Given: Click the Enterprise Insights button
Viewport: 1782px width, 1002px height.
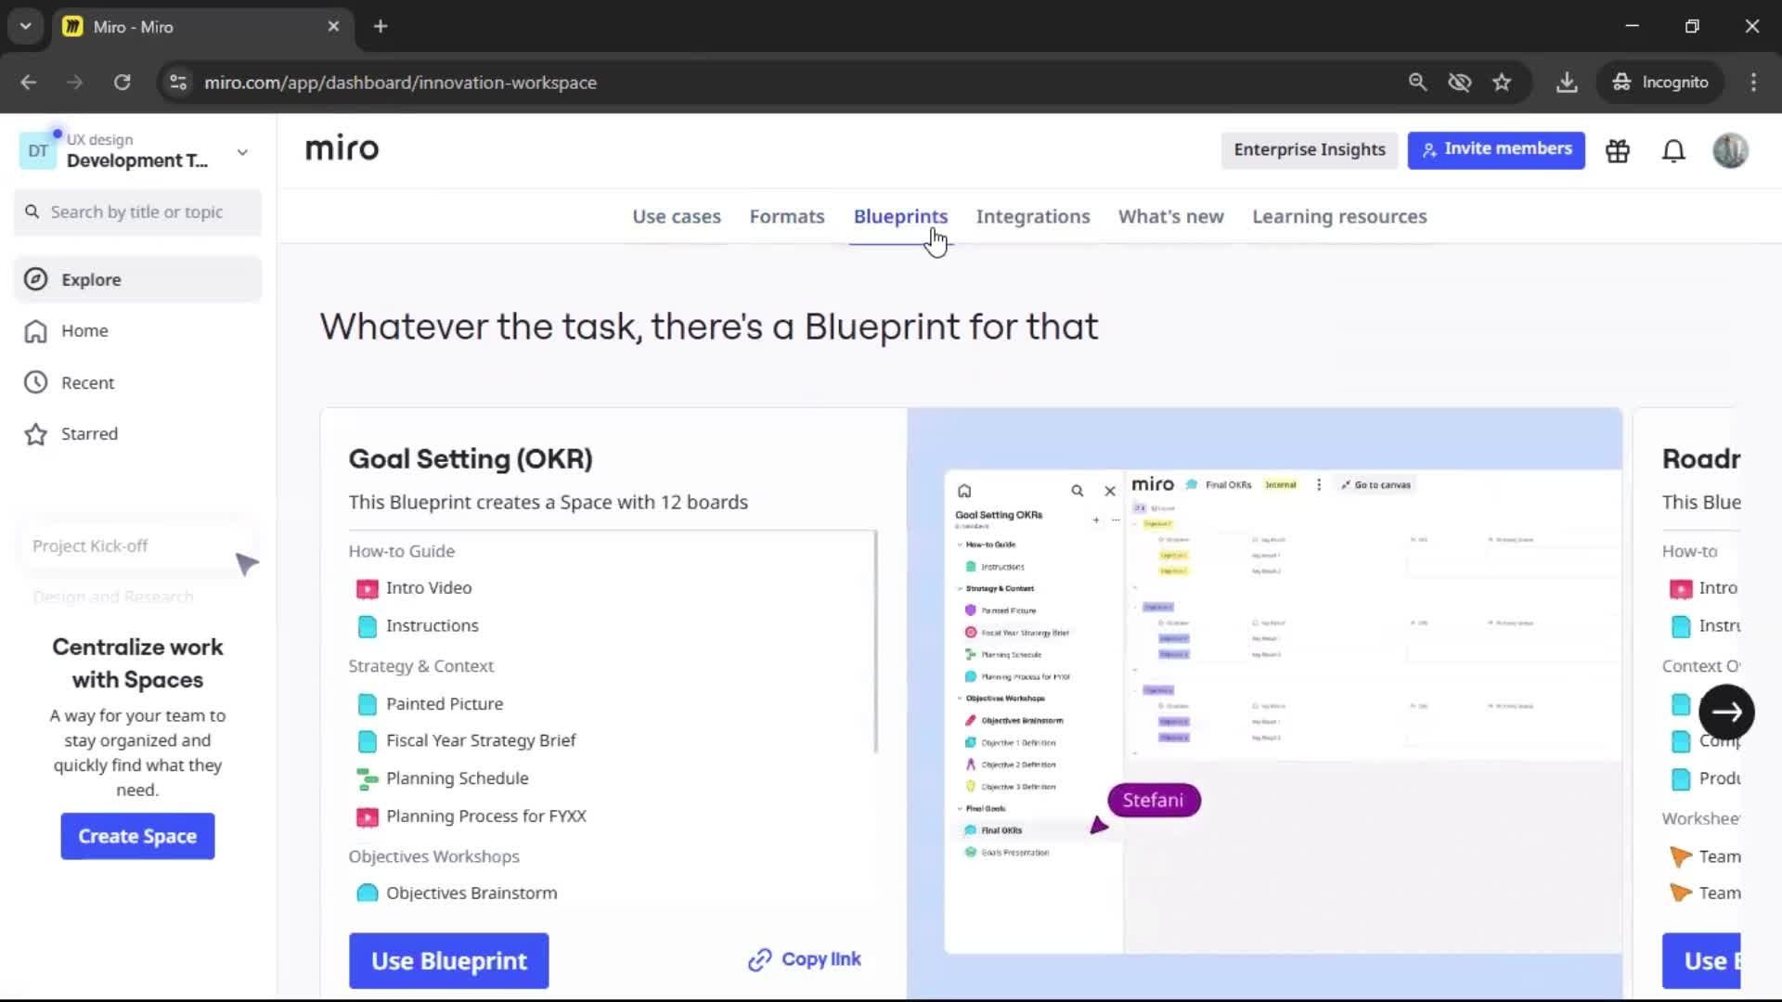Looking at the screenshot, I should [1310, 149].
